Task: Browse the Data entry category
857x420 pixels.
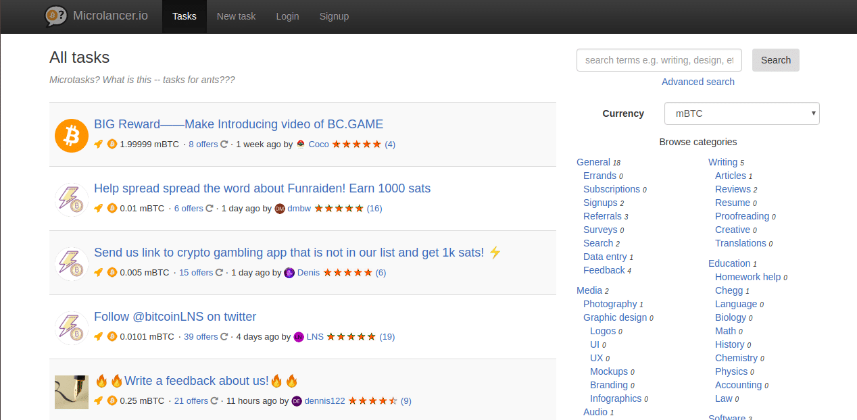Action: point(605,257)
